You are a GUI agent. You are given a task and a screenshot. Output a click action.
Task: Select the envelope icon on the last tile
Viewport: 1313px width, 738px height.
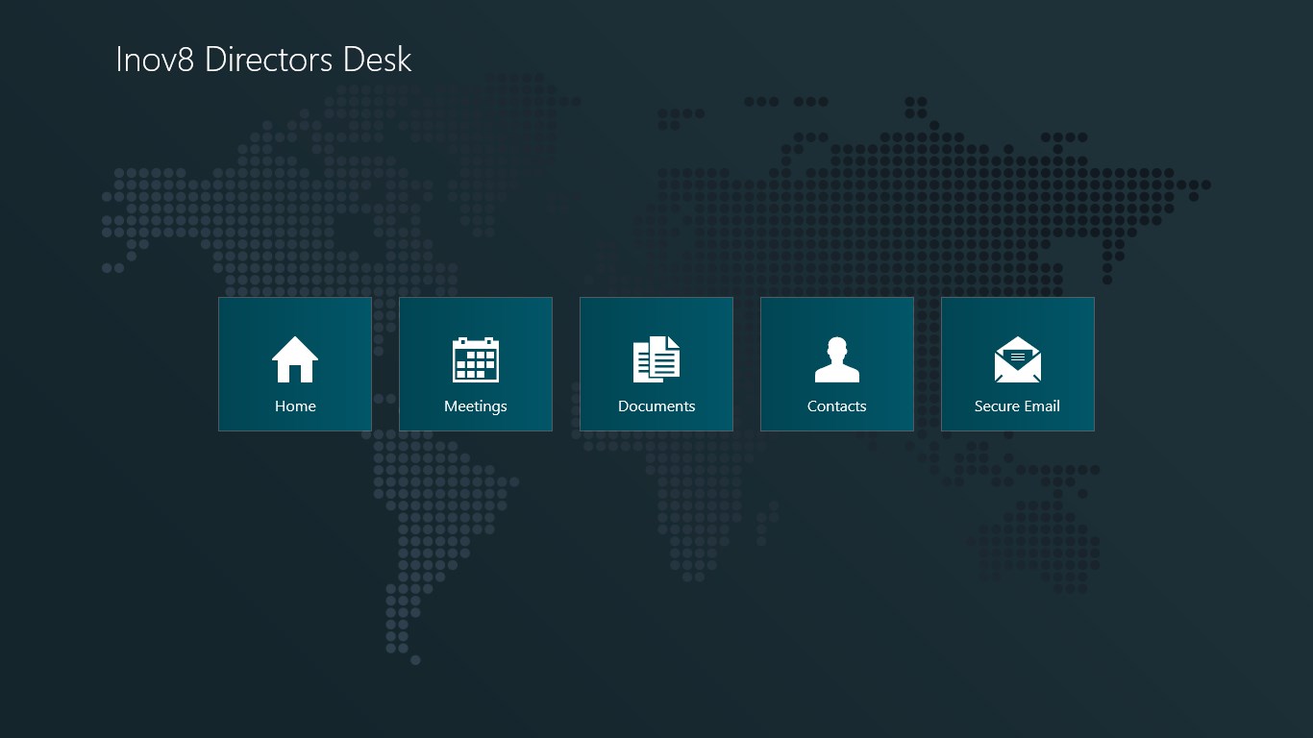1017,359
